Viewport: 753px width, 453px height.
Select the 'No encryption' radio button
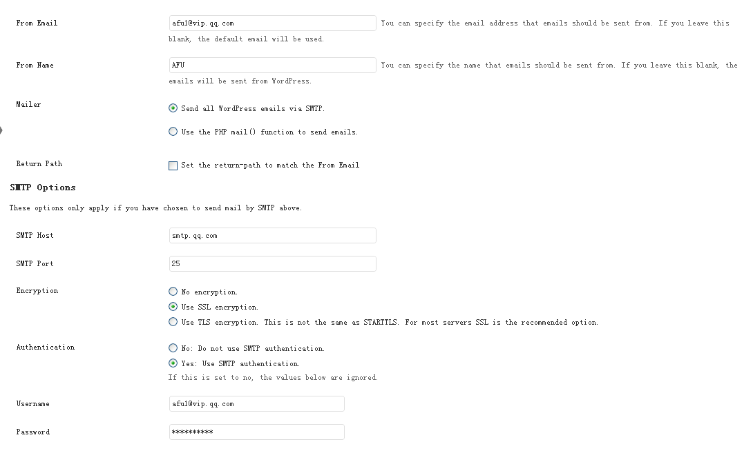173,292
